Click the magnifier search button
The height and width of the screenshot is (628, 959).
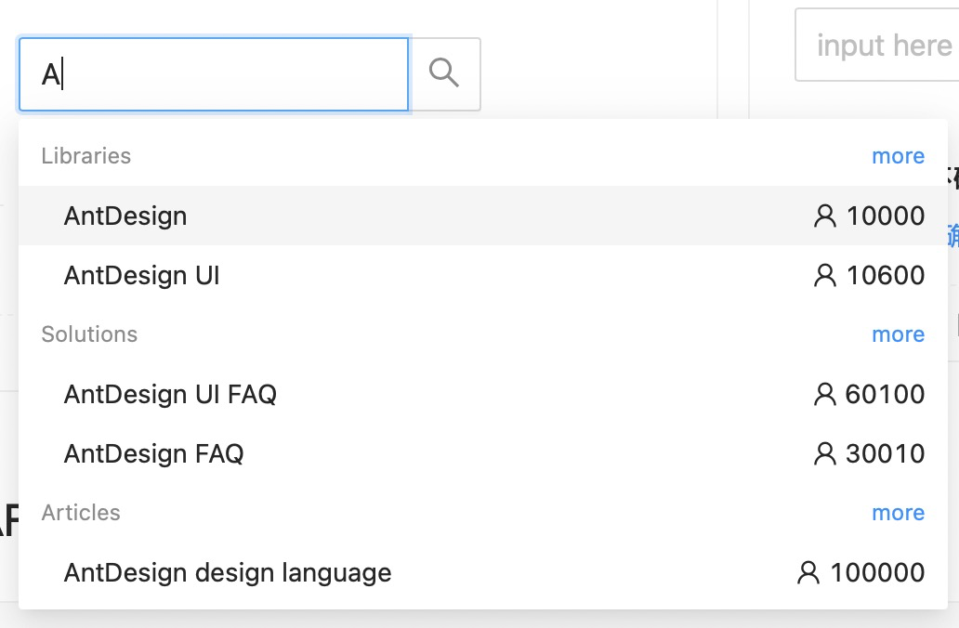(x=445, y=73)
